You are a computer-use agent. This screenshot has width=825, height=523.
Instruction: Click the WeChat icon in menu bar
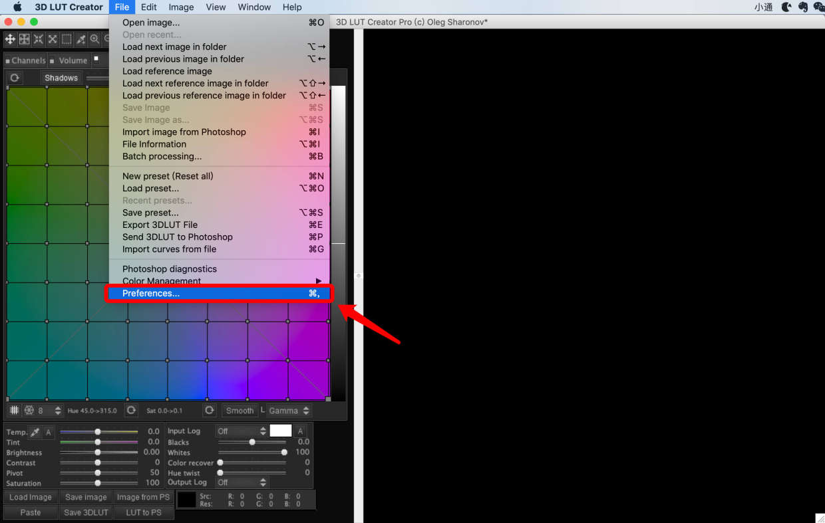pos(818,7)
